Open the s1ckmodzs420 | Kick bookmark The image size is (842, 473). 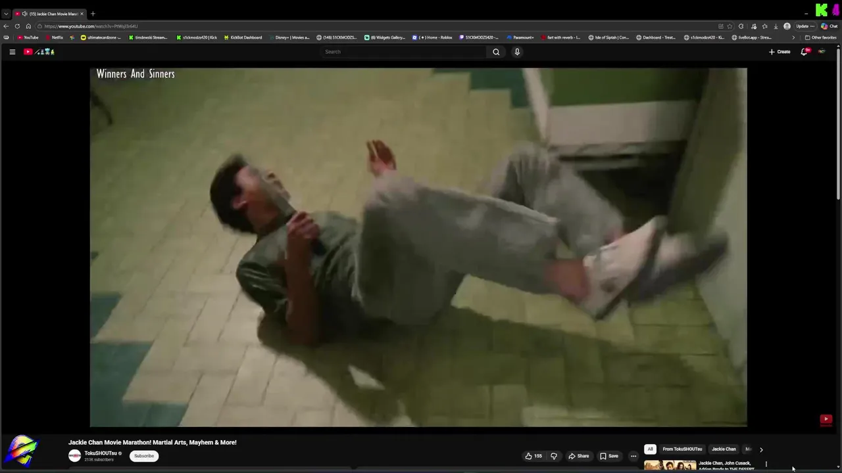click(197, 37)
